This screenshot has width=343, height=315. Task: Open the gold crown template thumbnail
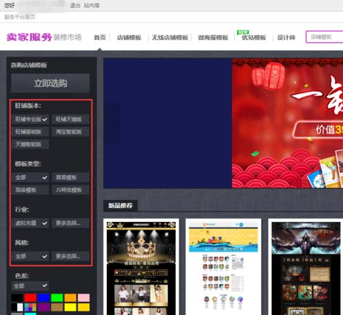point(141,268)
